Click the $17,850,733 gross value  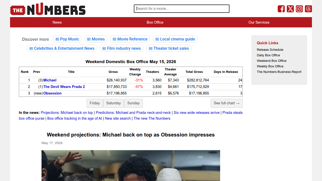pyautogui.click(x=117, y=87)
